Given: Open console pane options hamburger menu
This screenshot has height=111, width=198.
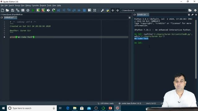Looking at the screenshot, I should click(x=196, y=15).
